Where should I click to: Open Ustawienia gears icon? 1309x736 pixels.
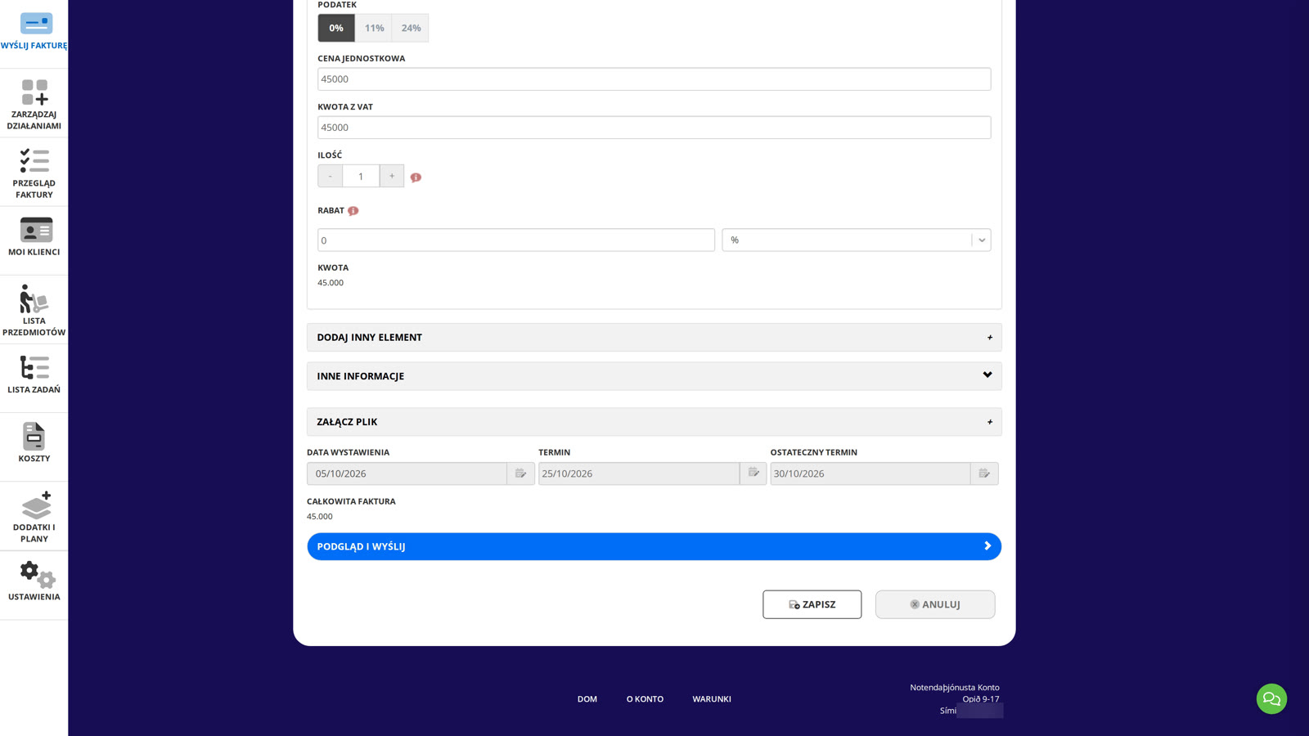coord(38,574)
